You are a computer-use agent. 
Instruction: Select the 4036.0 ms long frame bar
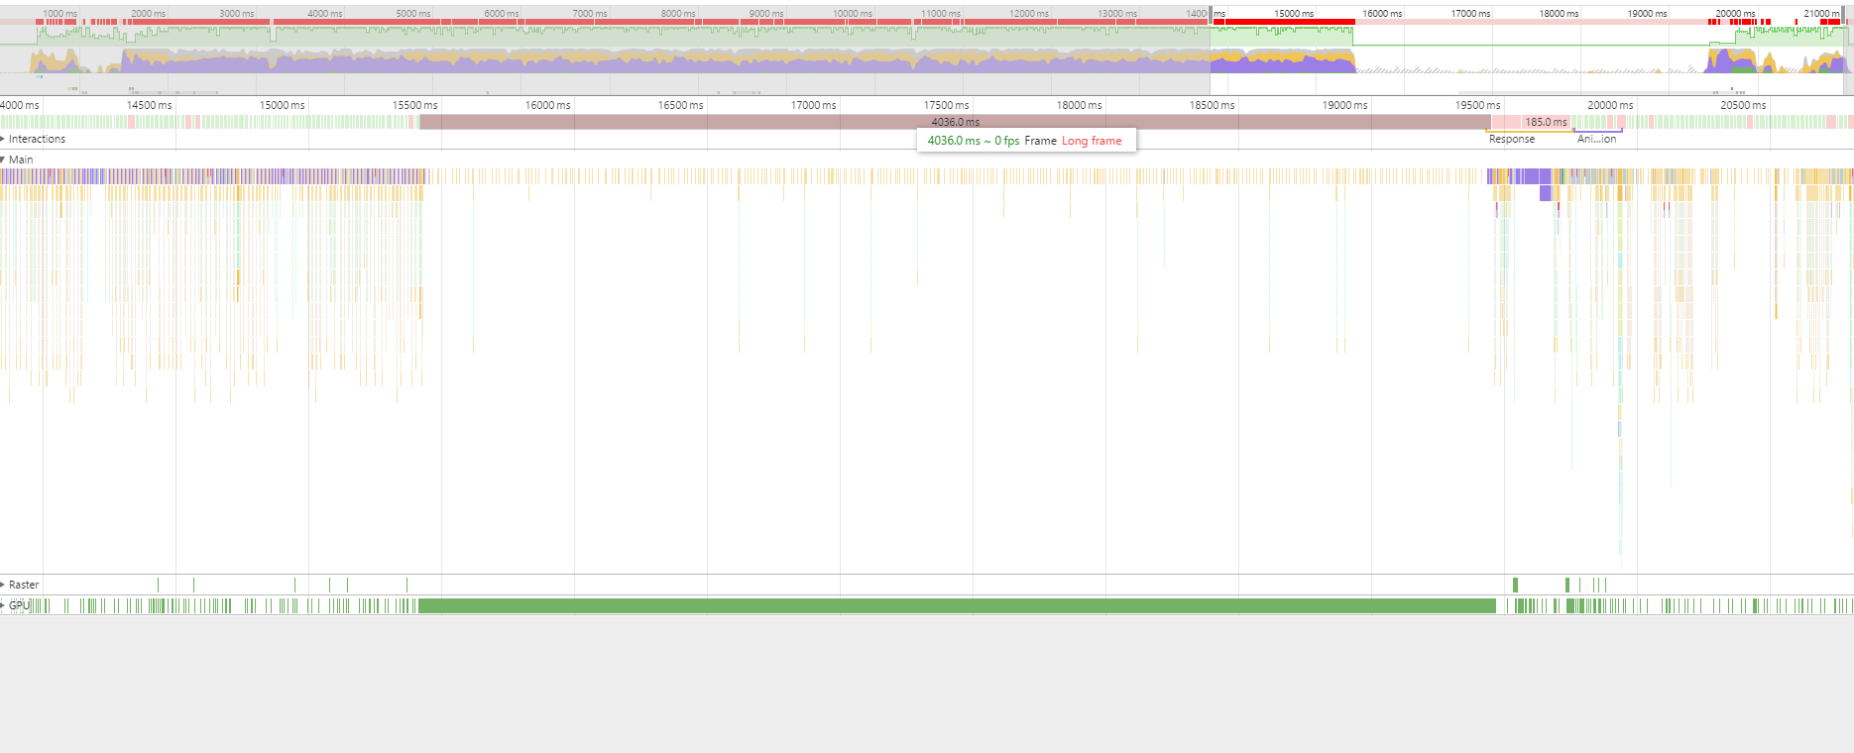(x=955, y=122)
